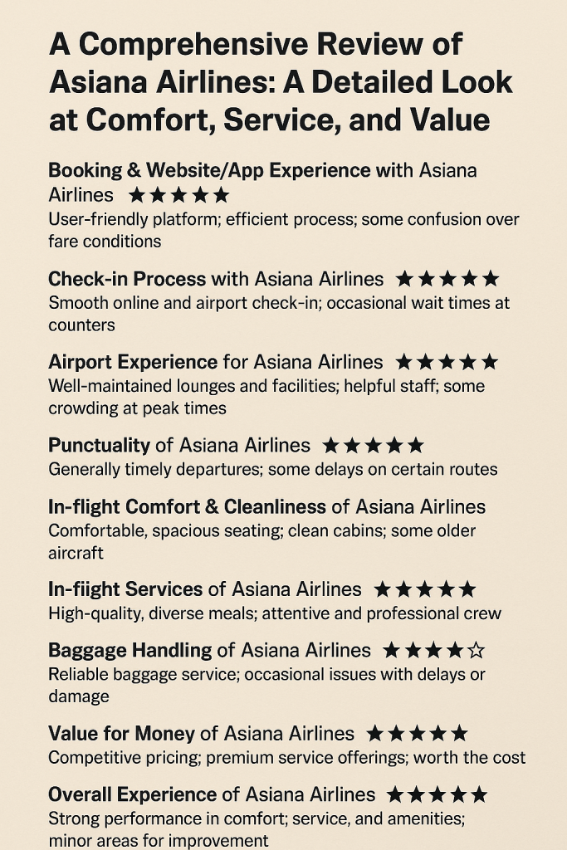567x850 pixels.
Task: Select the Value for Money heading
Action: (201, 734)
